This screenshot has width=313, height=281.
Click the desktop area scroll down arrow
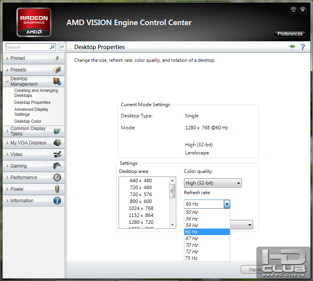click(x=172, y=225)
